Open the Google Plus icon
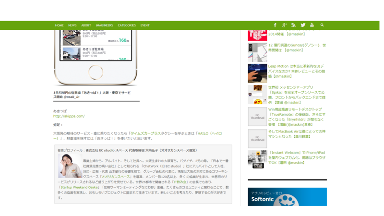The height and width of the screenshot is (216, 384). (284, 25)
